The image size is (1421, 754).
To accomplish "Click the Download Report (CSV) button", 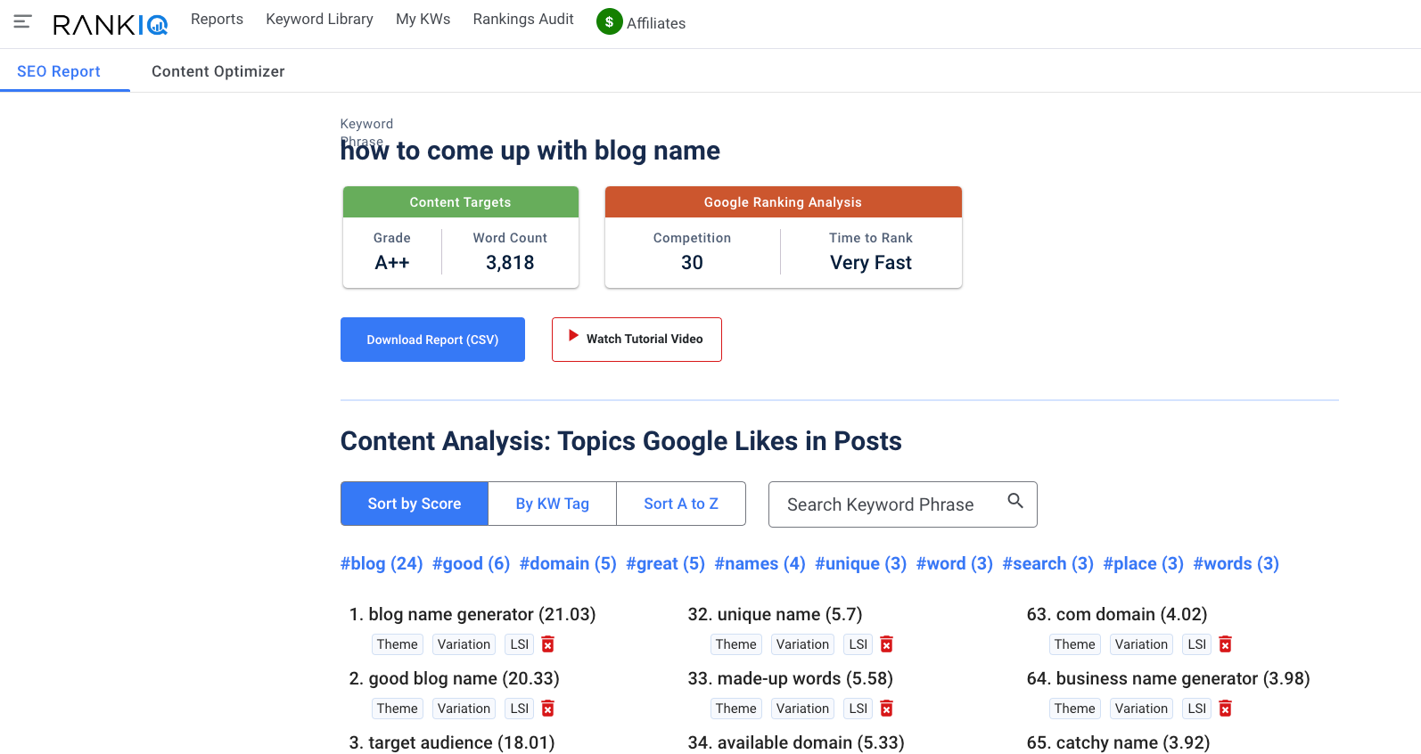I will [x=432, y=339].
